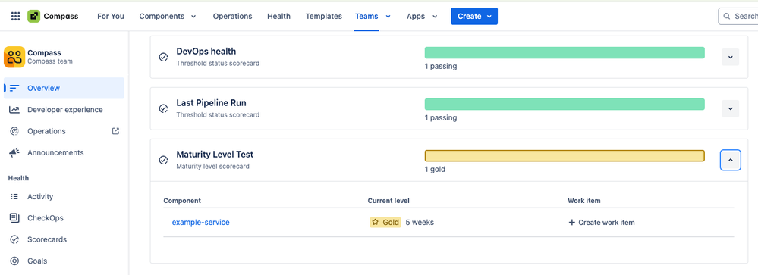Click the Last Pipeline Run scorecard icon

coord(163,108)
